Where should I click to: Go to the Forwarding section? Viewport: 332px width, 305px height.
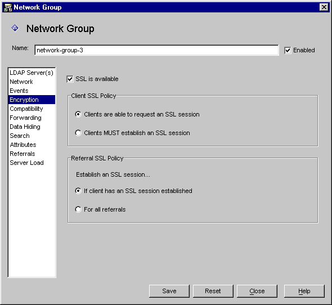coord(32,118)
